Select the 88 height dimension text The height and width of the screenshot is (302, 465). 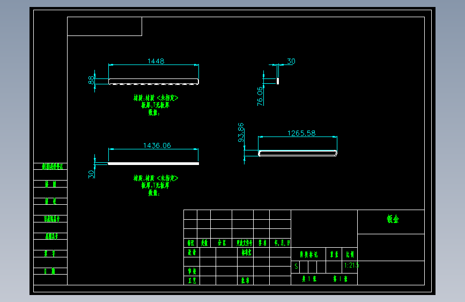(x=91, y=80)
